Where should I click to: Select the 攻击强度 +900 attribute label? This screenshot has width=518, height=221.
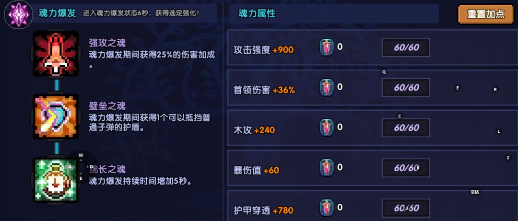point(263,50)
